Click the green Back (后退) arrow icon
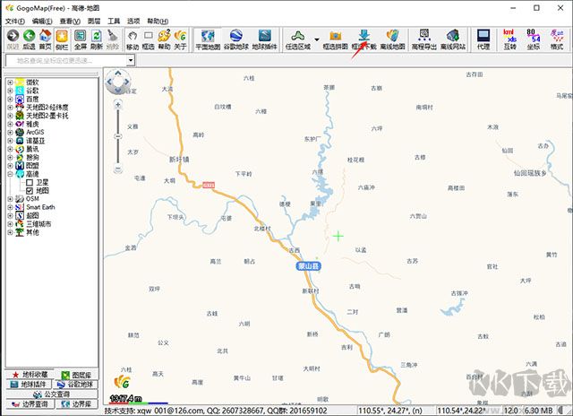 (30, 39)
